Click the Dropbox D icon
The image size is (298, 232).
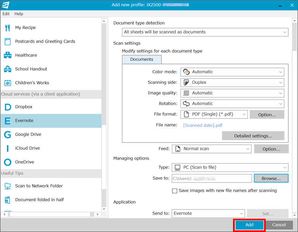point(8,107)
